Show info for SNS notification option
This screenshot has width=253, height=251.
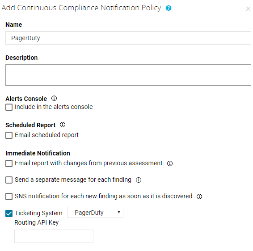click(199, 197)
